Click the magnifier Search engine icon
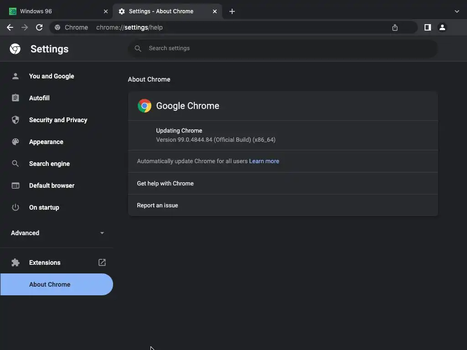This screenshot has height=350, width=467. (15, 164)
